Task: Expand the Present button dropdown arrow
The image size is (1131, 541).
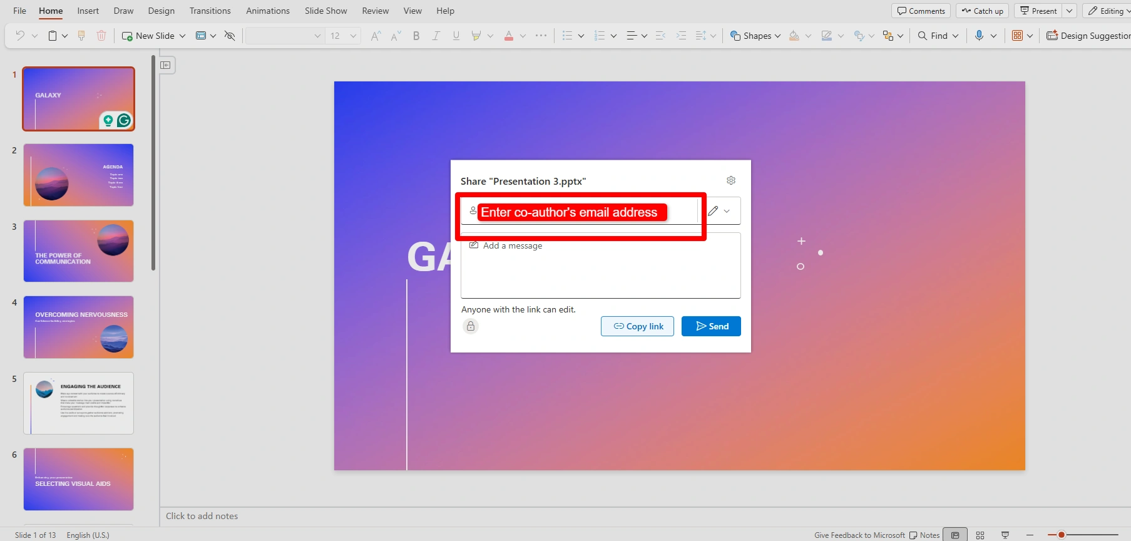Action: pos(1070,11)
